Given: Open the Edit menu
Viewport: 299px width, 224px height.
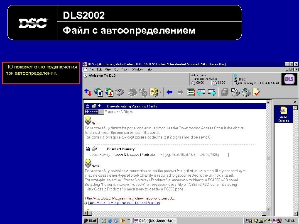Looking at the screenshot, I should pos(99,69).
